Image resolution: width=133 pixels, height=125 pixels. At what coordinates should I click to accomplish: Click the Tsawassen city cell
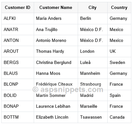click(x=93, y=117)
